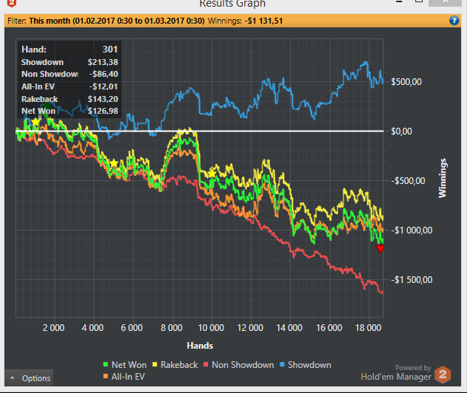Open the blue help question mark icon
Image resolution: width=467 pixels, height=393 pixels.
(454, 21)
